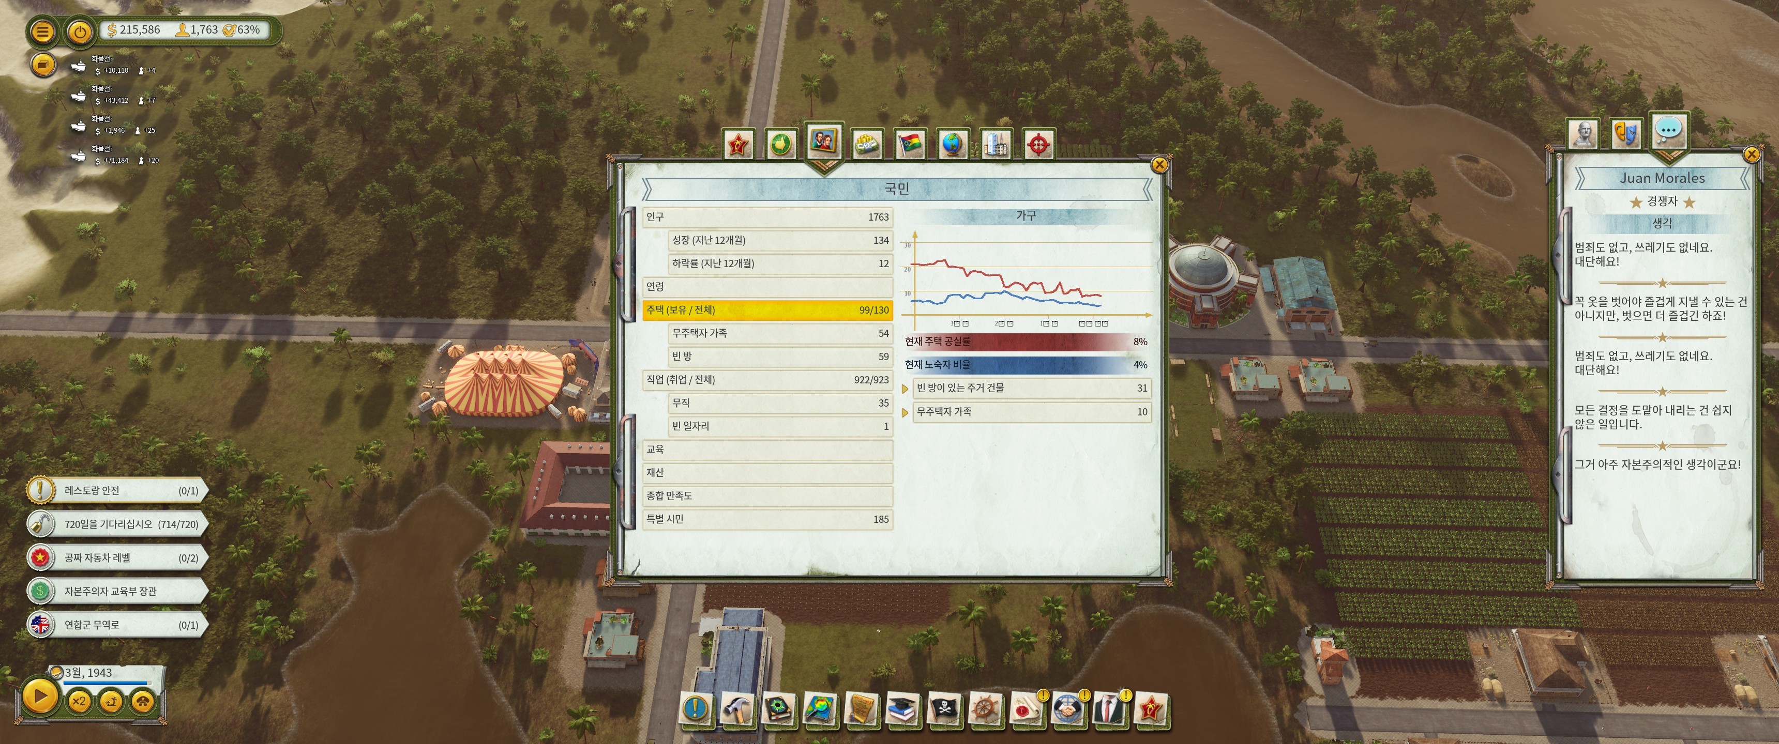Open the ship wheel trade menu

click(x=984, y=709)
